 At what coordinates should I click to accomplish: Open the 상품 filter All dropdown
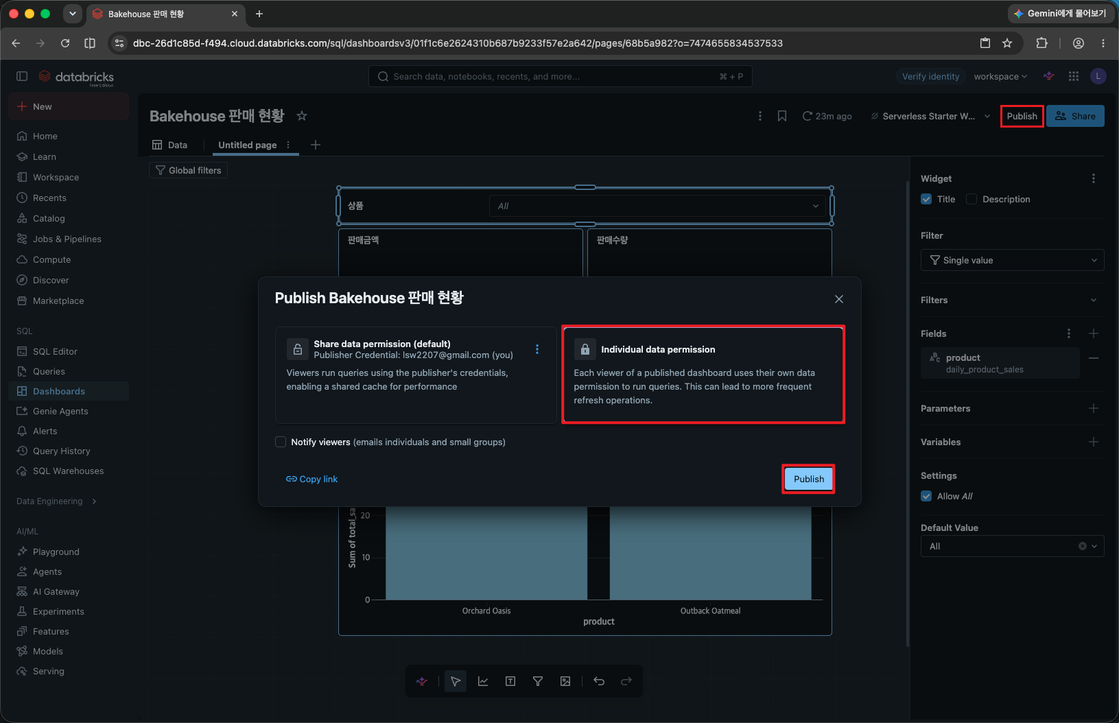(657, 206)
